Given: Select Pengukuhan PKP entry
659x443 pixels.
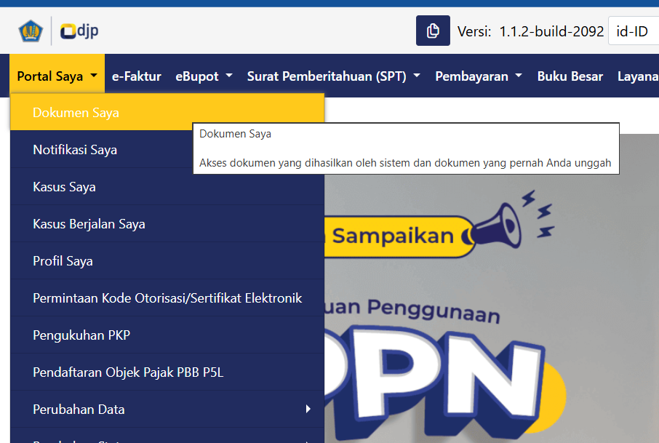Looking at the screenshot, I should click(x=167, y=335).
